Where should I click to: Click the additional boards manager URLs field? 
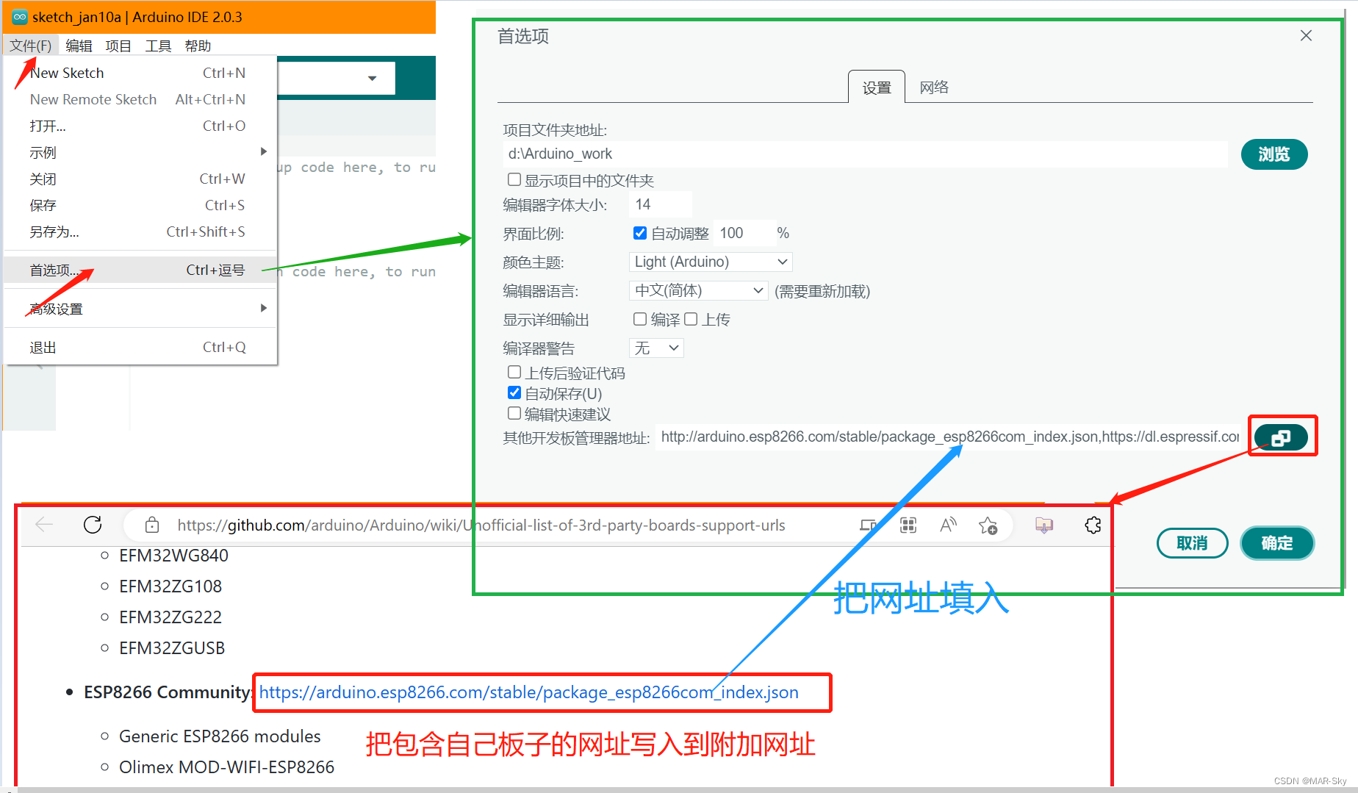point(948,437)
